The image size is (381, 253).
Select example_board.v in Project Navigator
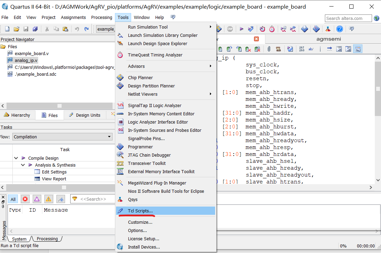click(32, 53)
